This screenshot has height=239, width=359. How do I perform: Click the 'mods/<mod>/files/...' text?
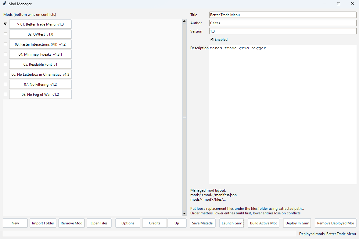coord(208,199)
